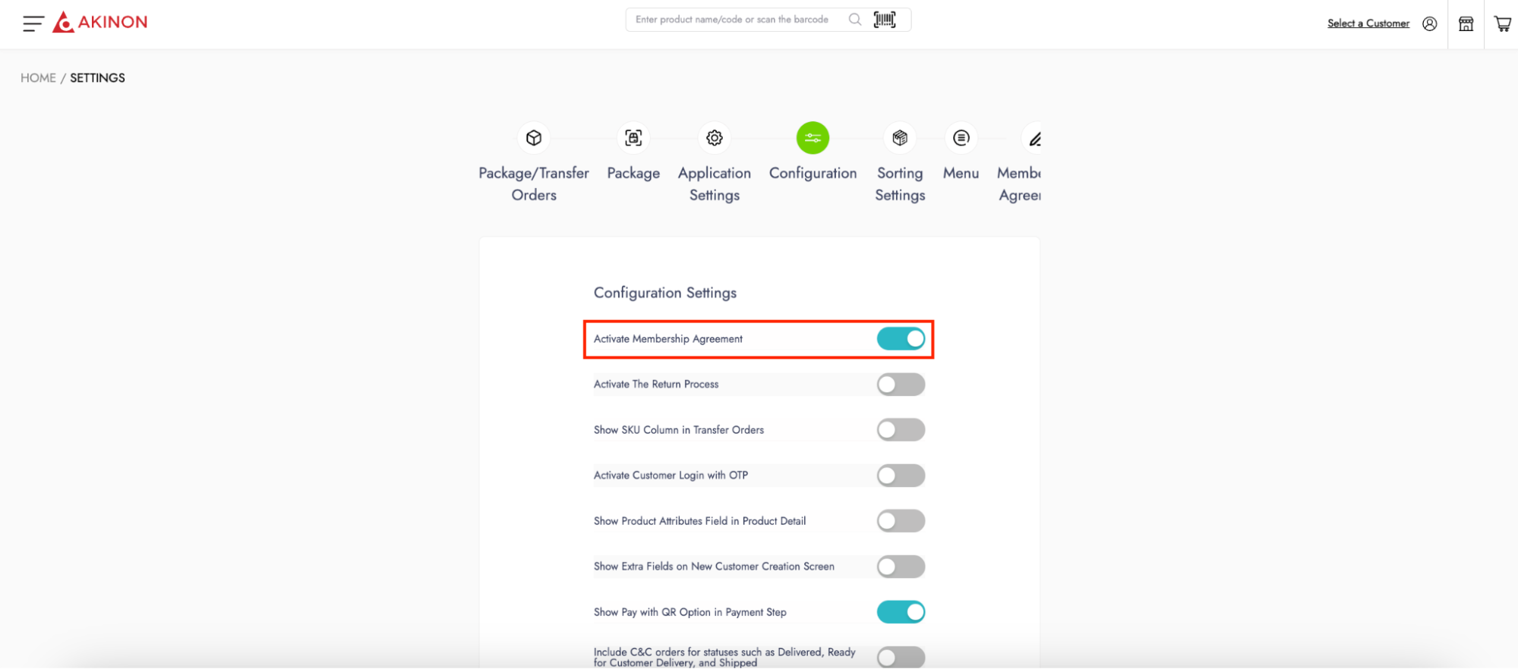Toggle Show Product Attributes Field in Product Detail
This screenshot has height=669, width=1518.
coord(901,521)
